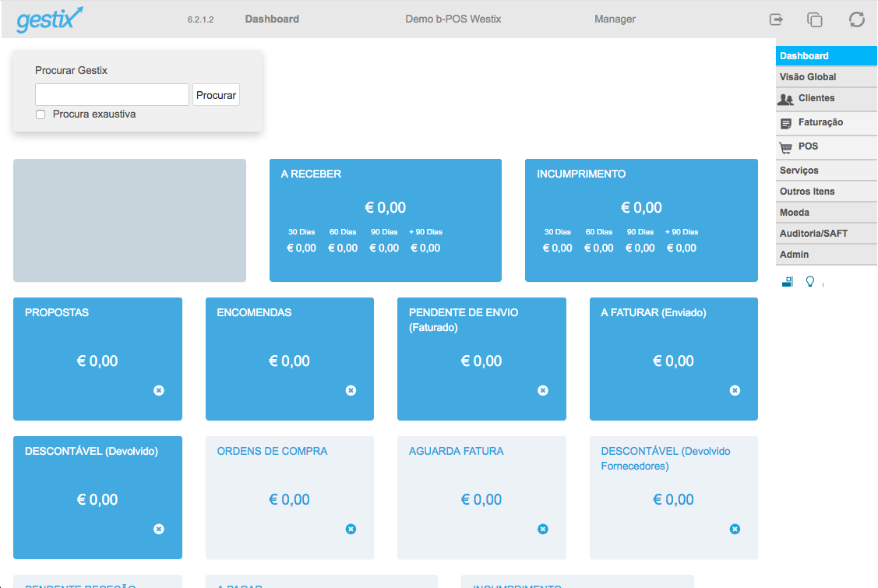This screenshot has width=878, height=588.
Task: Click the refresh icon in header
Action: (x=857, y=19)
